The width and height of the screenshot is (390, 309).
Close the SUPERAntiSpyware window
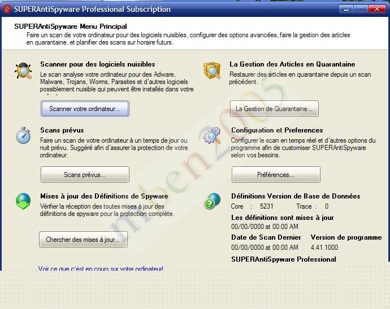(377, 9)
